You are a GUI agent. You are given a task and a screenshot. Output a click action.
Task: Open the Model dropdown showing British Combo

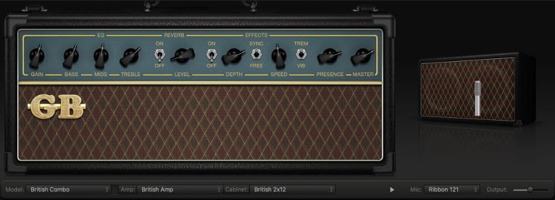coord(69,189)
